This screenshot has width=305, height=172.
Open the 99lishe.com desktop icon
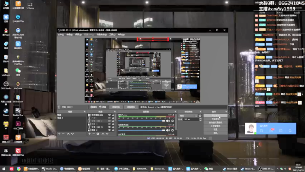[x=18, y=99]
